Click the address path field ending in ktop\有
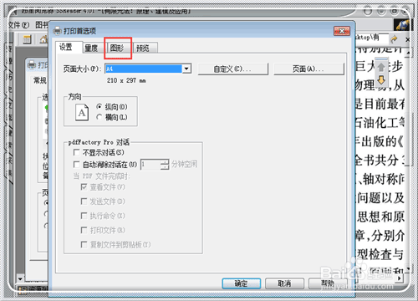The image size is (418, 301). [x=372, y=38]
